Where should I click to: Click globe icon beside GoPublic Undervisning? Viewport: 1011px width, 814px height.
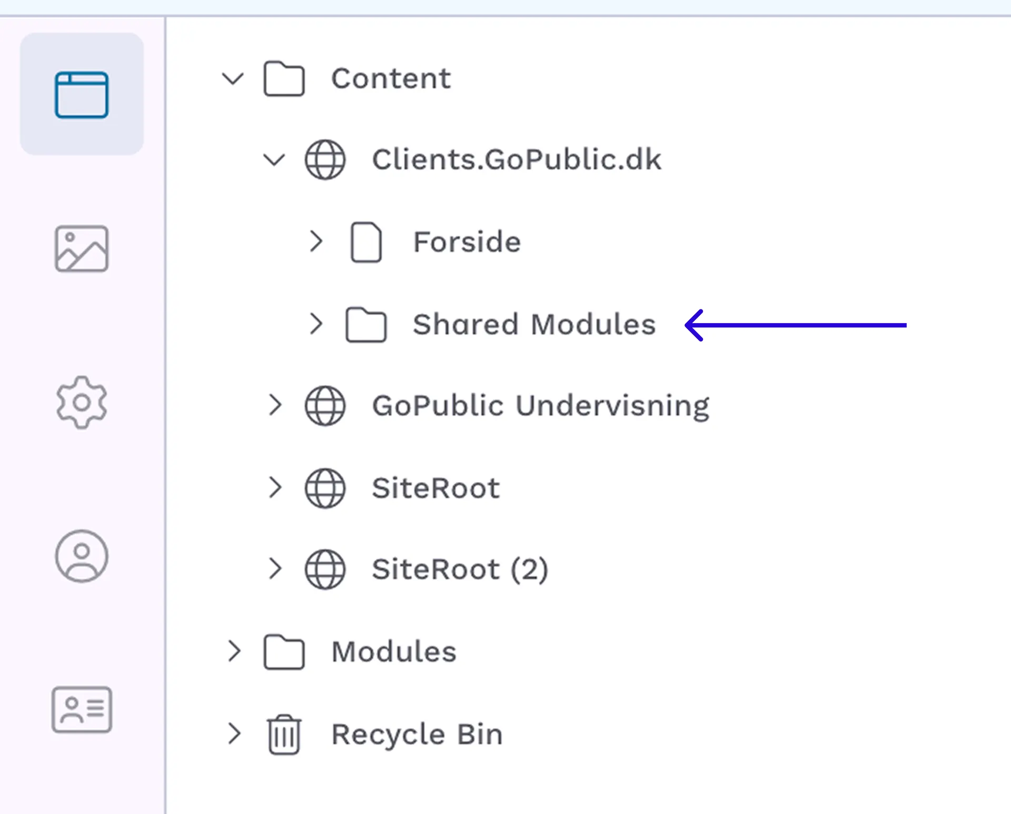325,406
